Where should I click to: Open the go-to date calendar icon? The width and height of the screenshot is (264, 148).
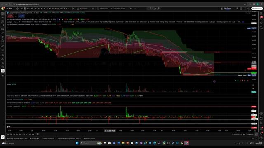[38, 134]
